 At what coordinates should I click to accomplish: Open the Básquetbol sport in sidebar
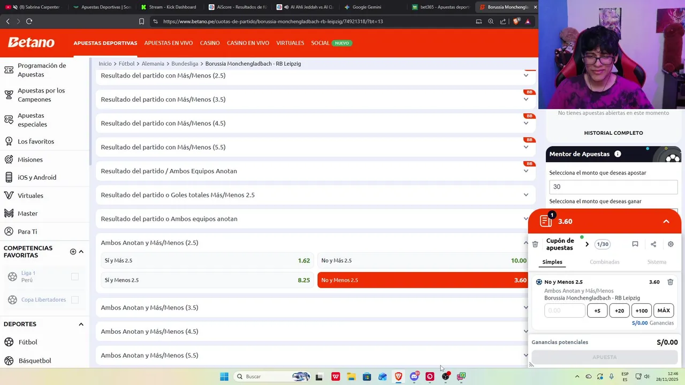tap(35, 360)
